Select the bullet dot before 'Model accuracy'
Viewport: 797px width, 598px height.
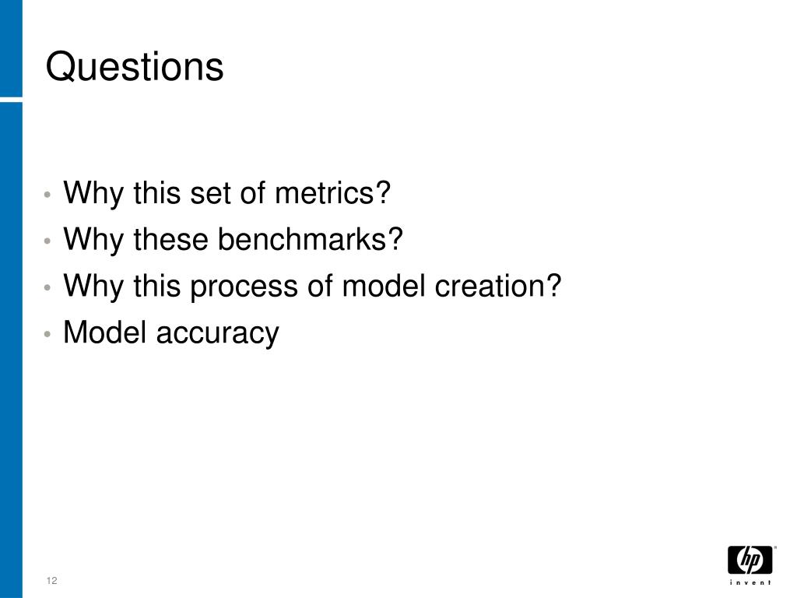pos(47,333)
